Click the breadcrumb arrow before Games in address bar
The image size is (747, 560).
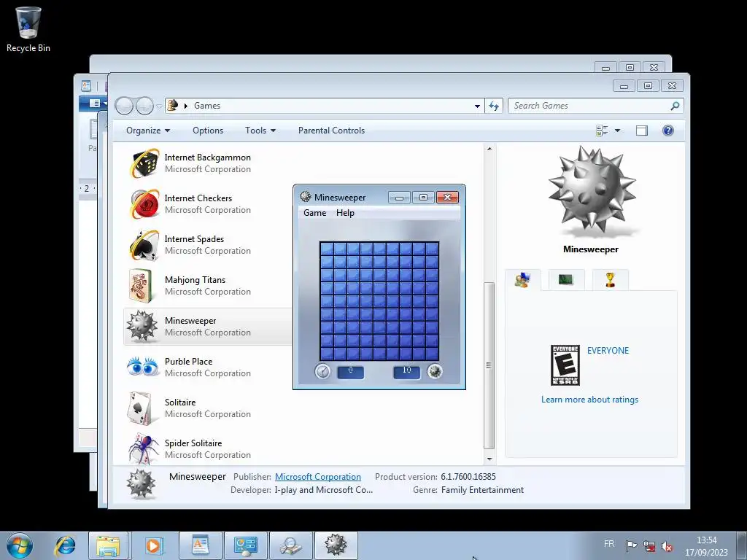[186, 106]
